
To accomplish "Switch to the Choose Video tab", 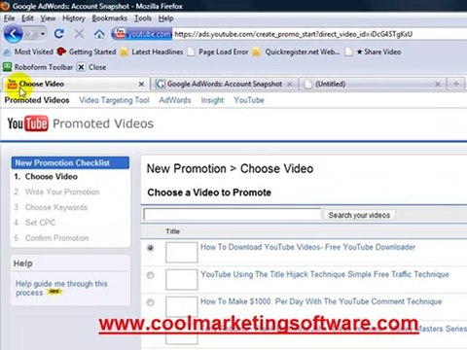I will tap(76, 84).
